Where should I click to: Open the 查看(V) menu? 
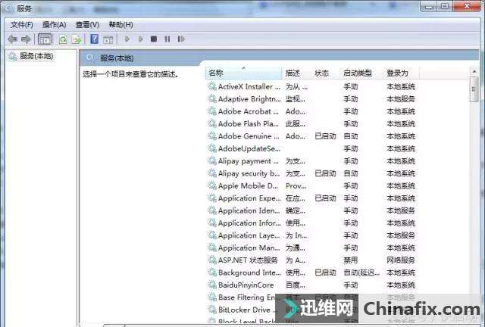pyautogui.click(x=88, y=25)
